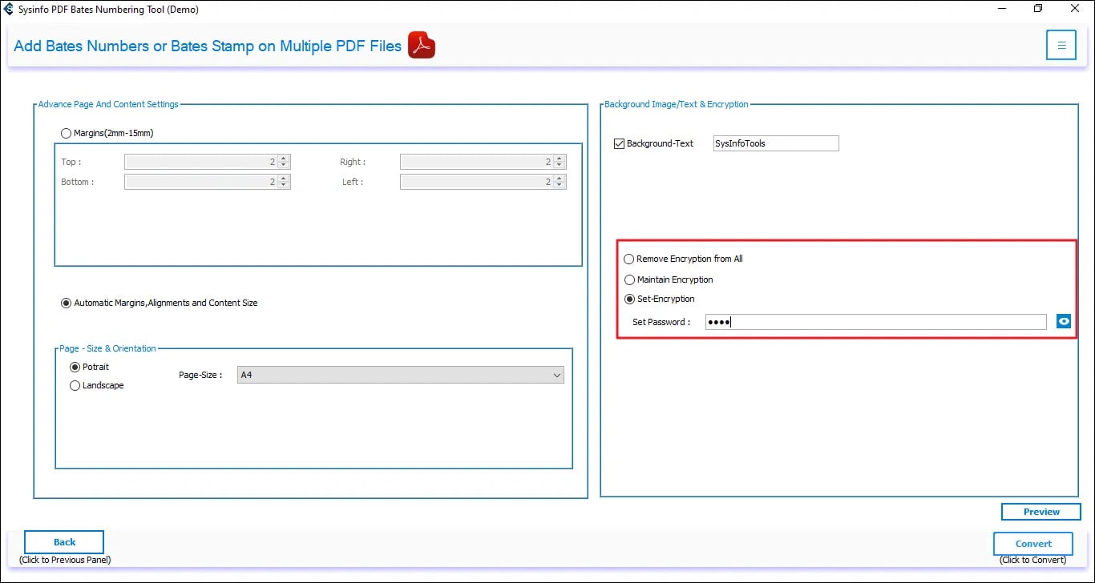Open the hamburger menu icon
The width and height of the screenshot is (1095, 583).
tap(1061, 45)
